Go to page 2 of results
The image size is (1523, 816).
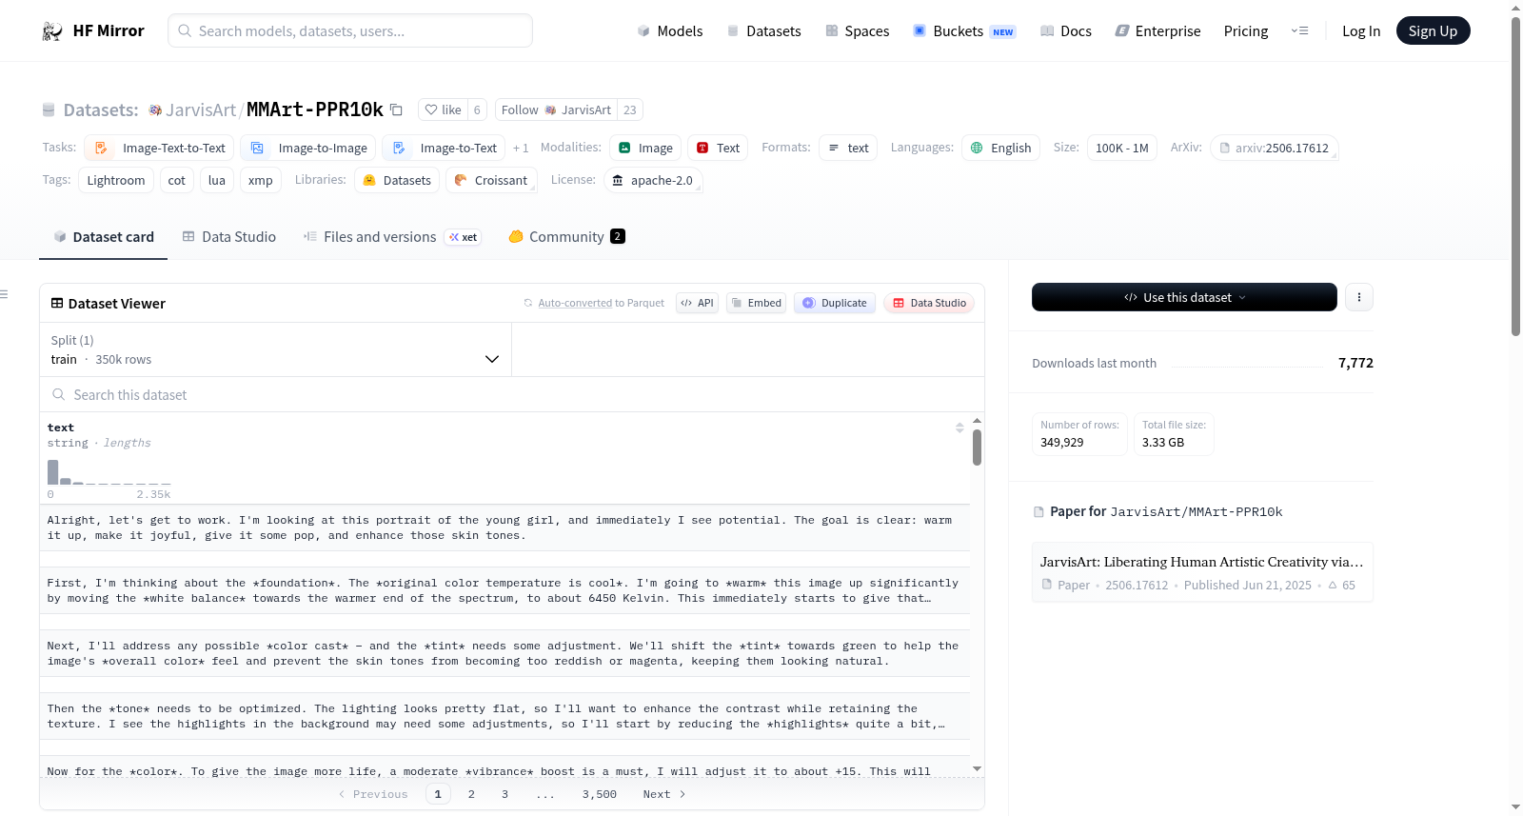coord(471,794)
